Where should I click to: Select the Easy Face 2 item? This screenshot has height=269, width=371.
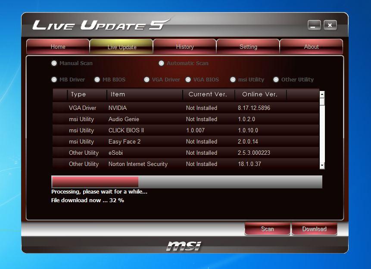pos(186,141)
